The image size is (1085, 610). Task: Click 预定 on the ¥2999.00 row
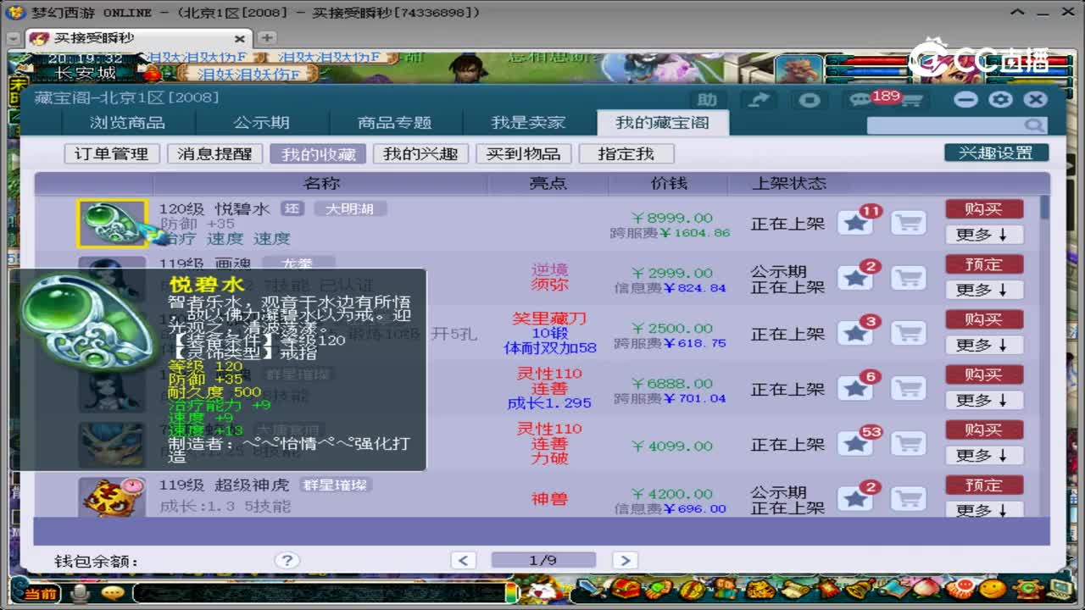coord(984,264)
